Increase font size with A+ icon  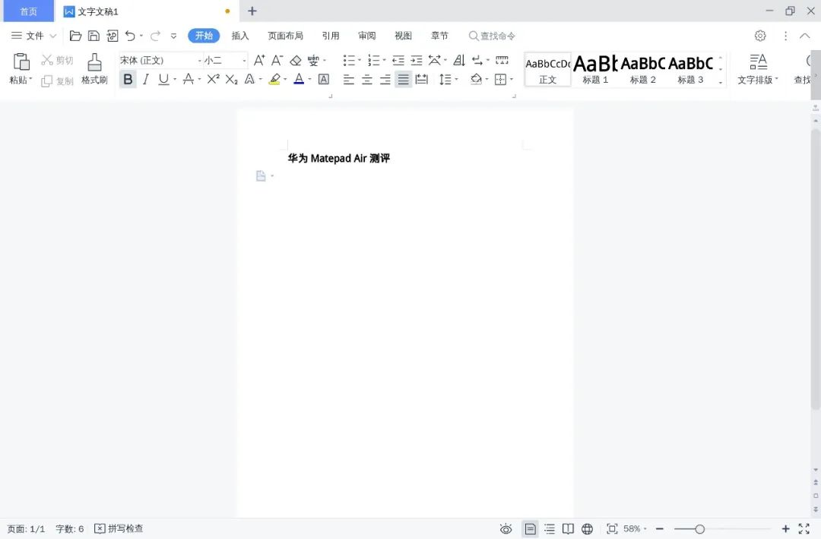pos(259,60)
